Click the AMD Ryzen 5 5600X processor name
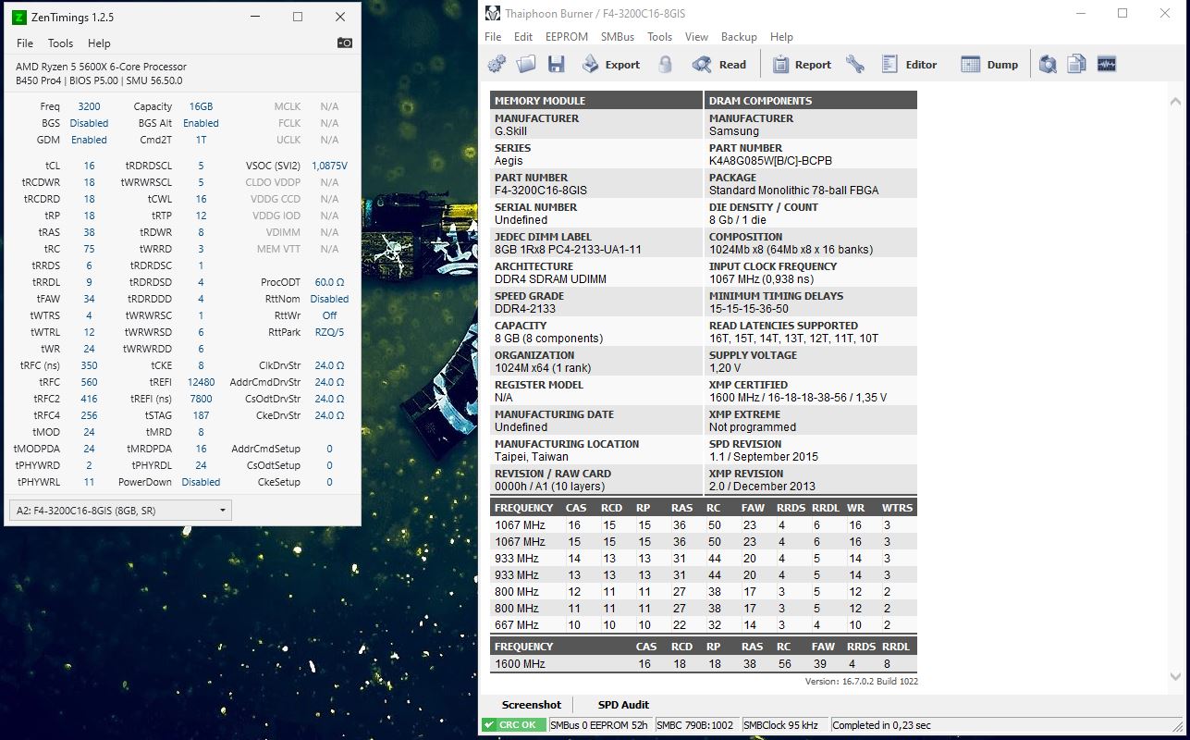 pos(101,67)
